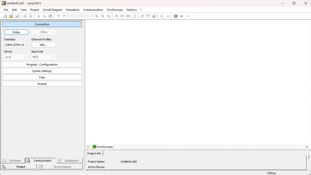Image resolution: width=311 pixels, height=175 pixels.
Task: Select Online connection mode
Action: 16,32
